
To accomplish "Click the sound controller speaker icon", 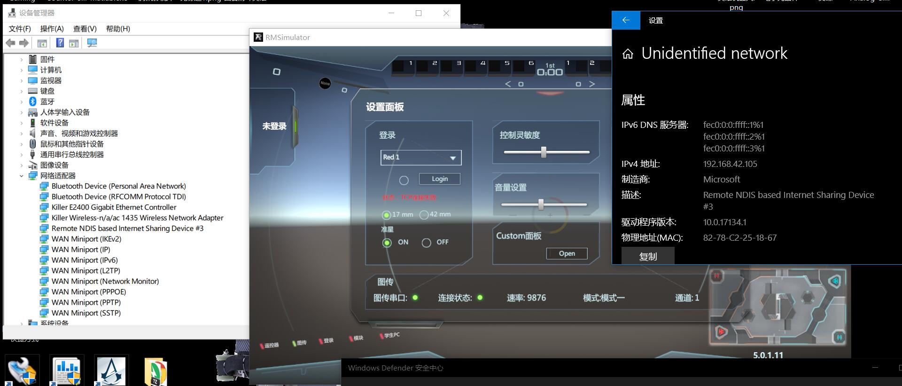I will click(x=32, y=133).
